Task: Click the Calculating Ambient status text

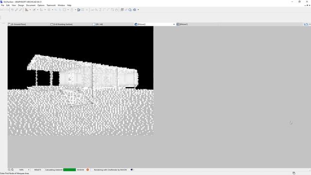Action: coord(53,170)
